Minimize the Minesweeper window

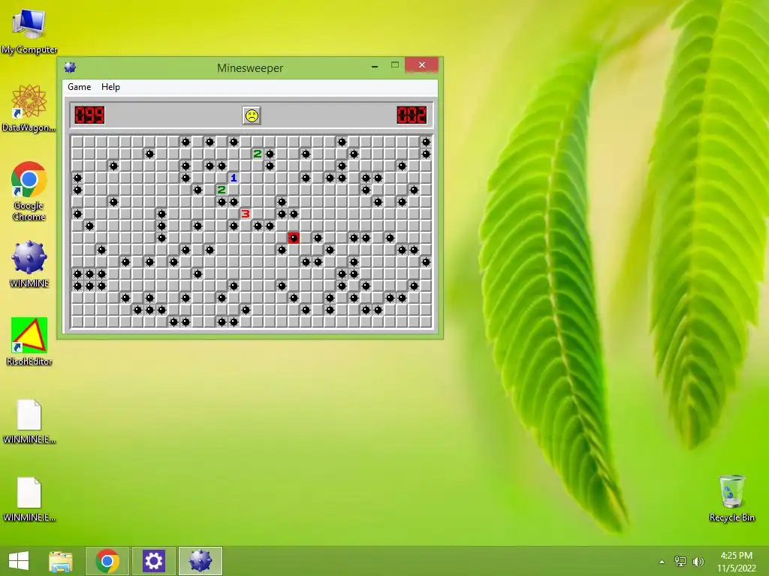[375, 66]
